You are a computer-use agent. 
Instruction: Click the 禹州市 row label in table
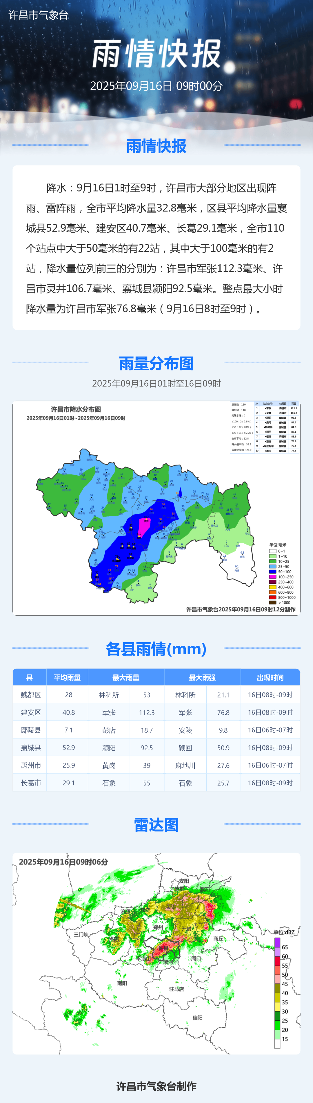coord(31,765)
